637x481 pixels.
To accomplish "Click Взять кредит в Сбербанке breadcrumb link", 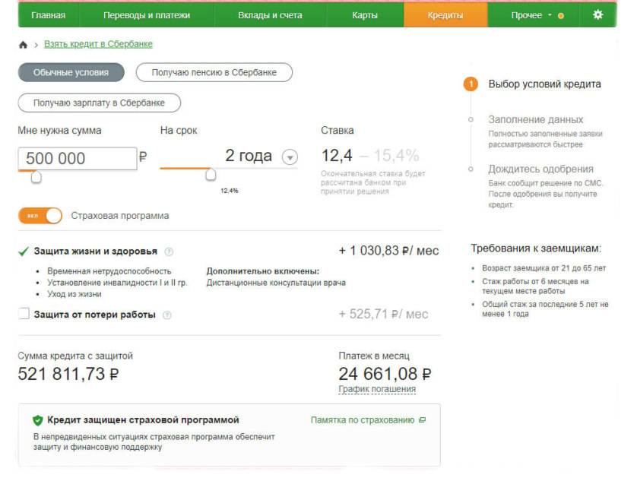I will click(x=98, y=45).
